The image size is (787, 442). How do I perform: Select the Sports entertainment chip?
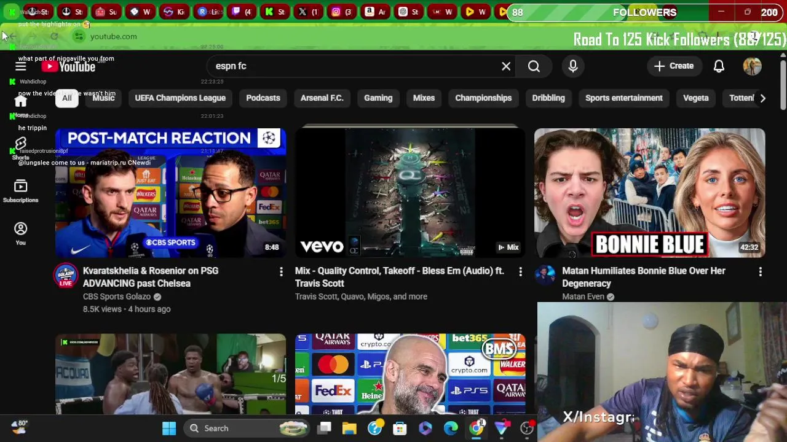tap(624, 98)
